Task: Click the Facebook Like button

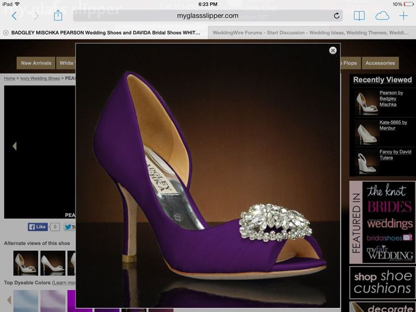Action: tap(38, 226)
